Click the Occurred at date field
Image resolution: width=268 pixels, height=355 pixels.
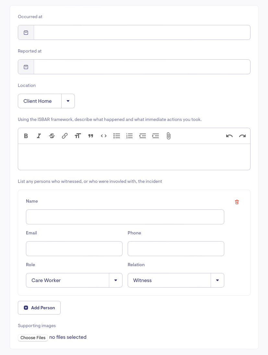click(x=142, y=32)
